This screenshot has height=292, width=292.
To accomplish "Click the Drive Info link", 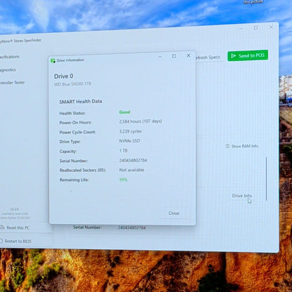I will point(242,196).
